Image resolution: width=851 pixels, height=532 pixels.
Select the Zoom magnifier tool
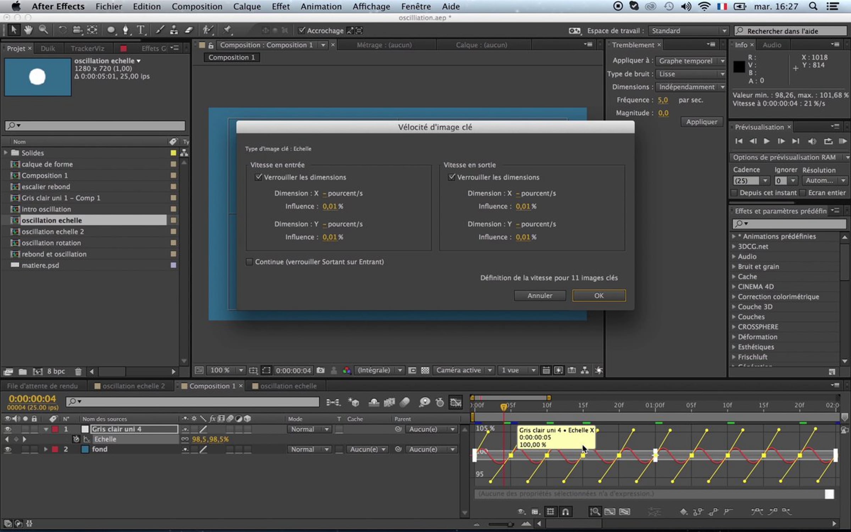point(43,30)
